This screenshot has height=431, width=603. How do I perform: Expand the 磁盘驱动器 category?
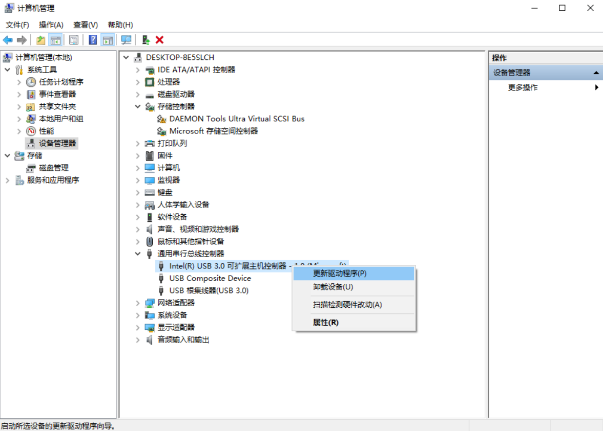138,94
